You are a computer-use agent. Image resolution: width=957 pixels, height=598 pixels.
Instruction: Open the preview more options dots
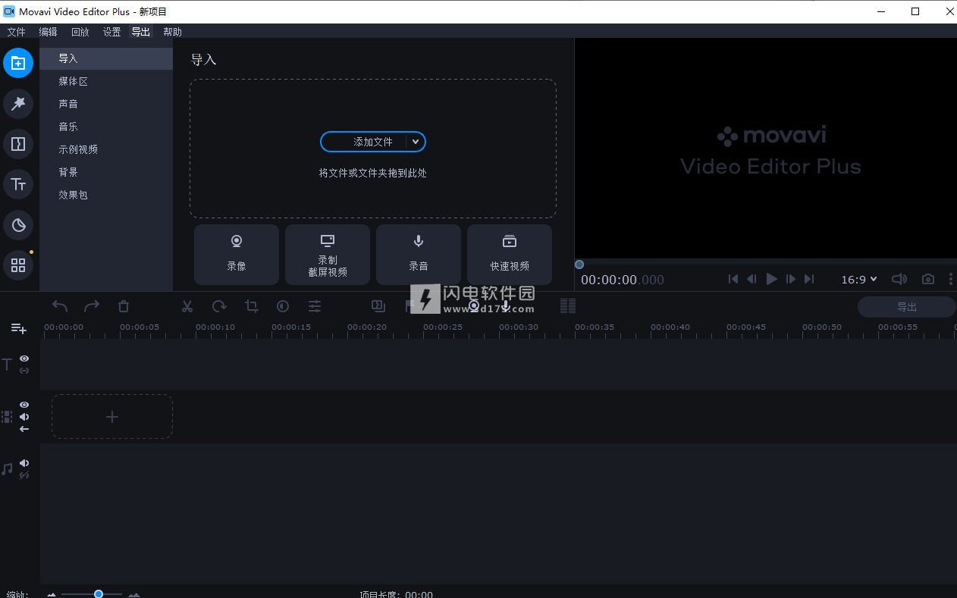951,279
